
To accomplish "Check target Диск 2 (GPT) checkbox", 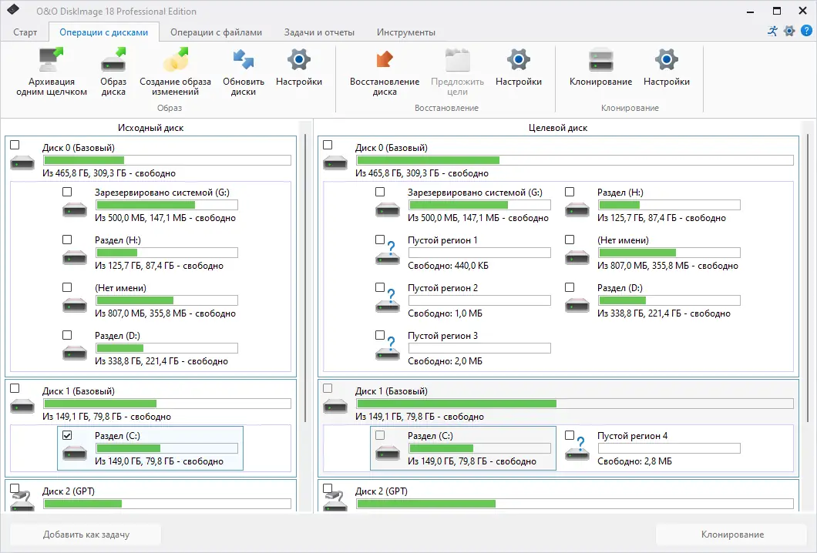I will 328,488.
